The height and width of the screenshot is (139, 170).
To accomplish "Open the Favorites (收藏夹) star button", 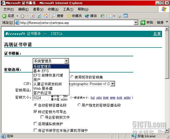I will pos(74,16).
